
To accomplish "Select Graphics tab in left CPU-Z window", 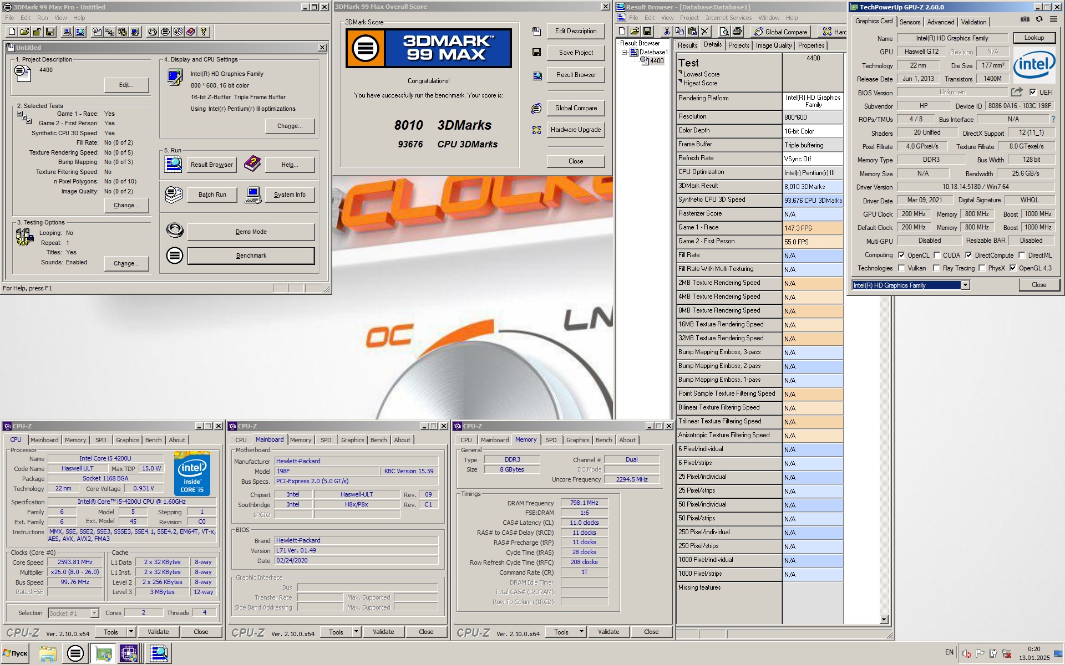I will [127, 440].
